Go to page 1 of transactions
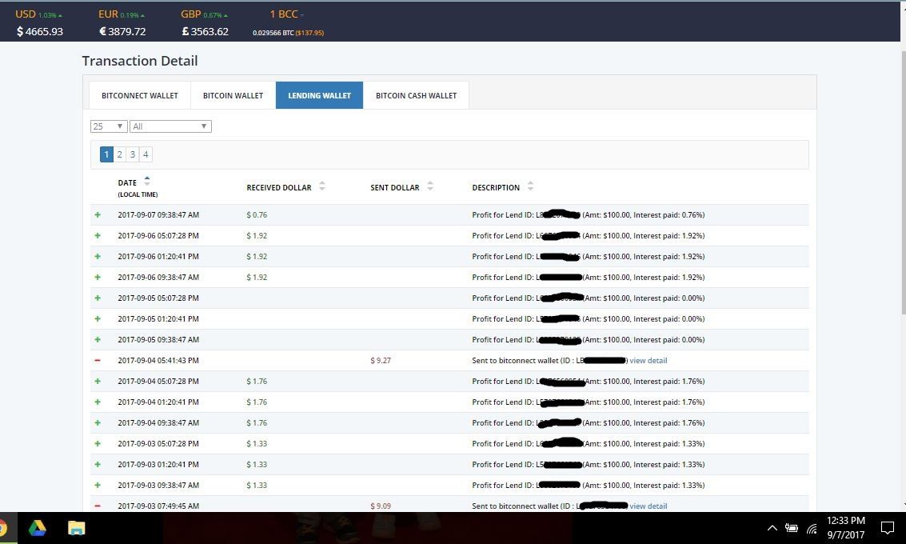906x544 pixels. pos(106,154)
